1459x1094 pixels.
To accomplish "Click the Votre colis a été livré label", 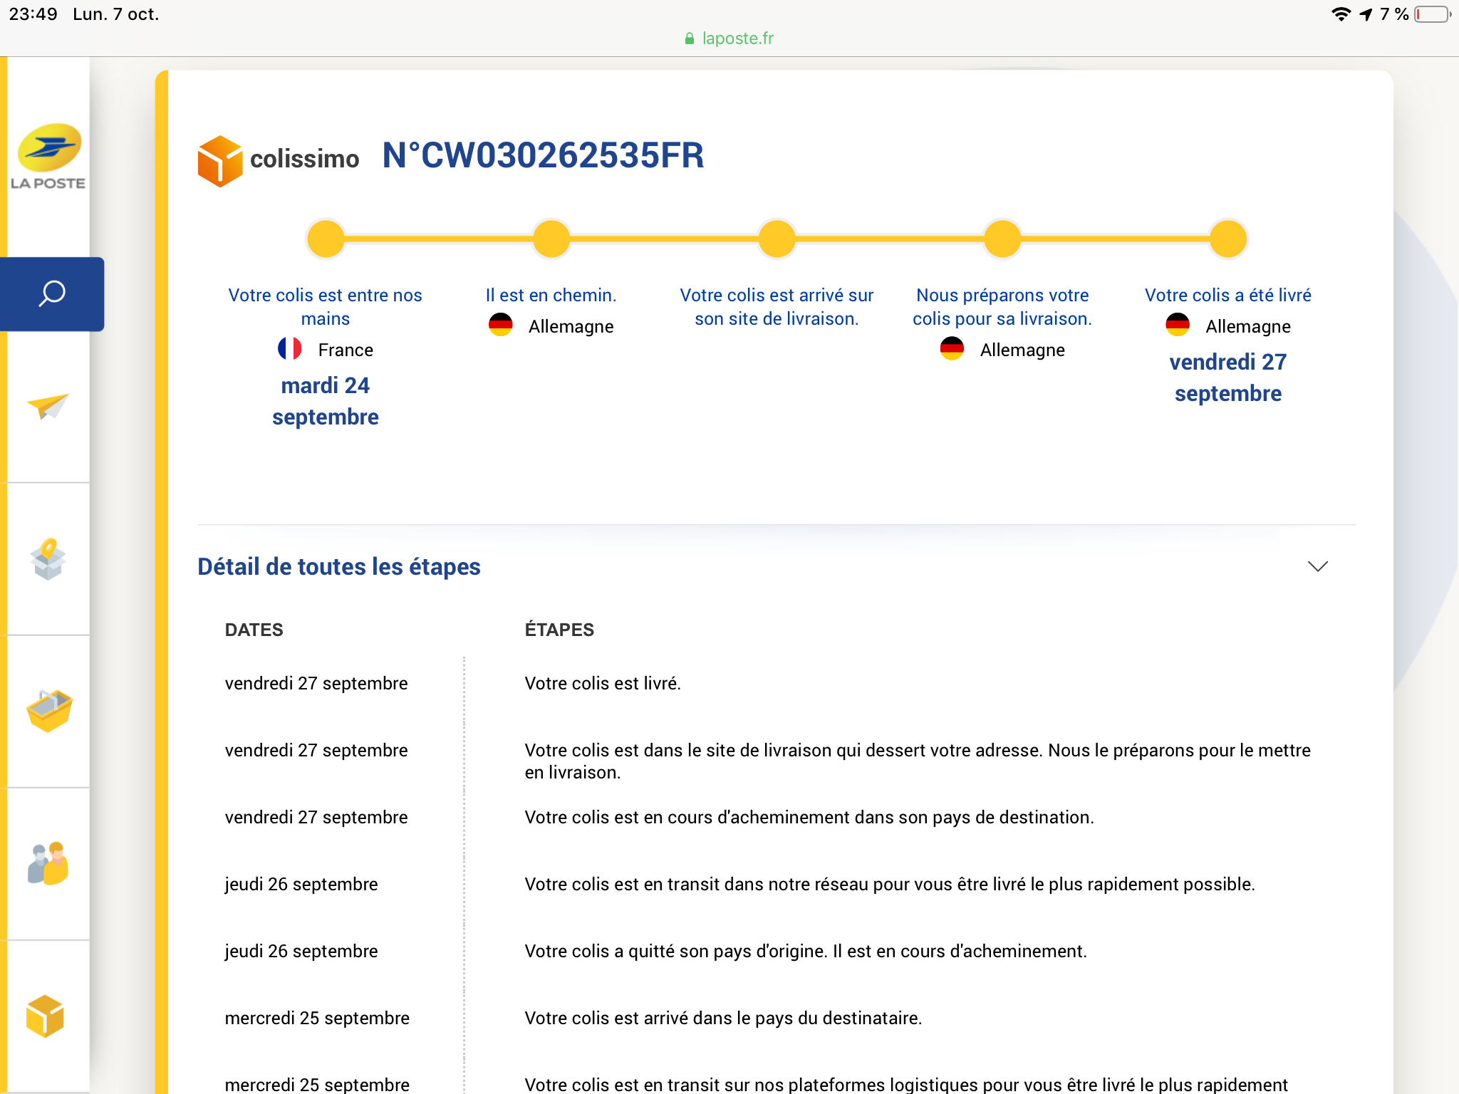I will click(1227, 295).
